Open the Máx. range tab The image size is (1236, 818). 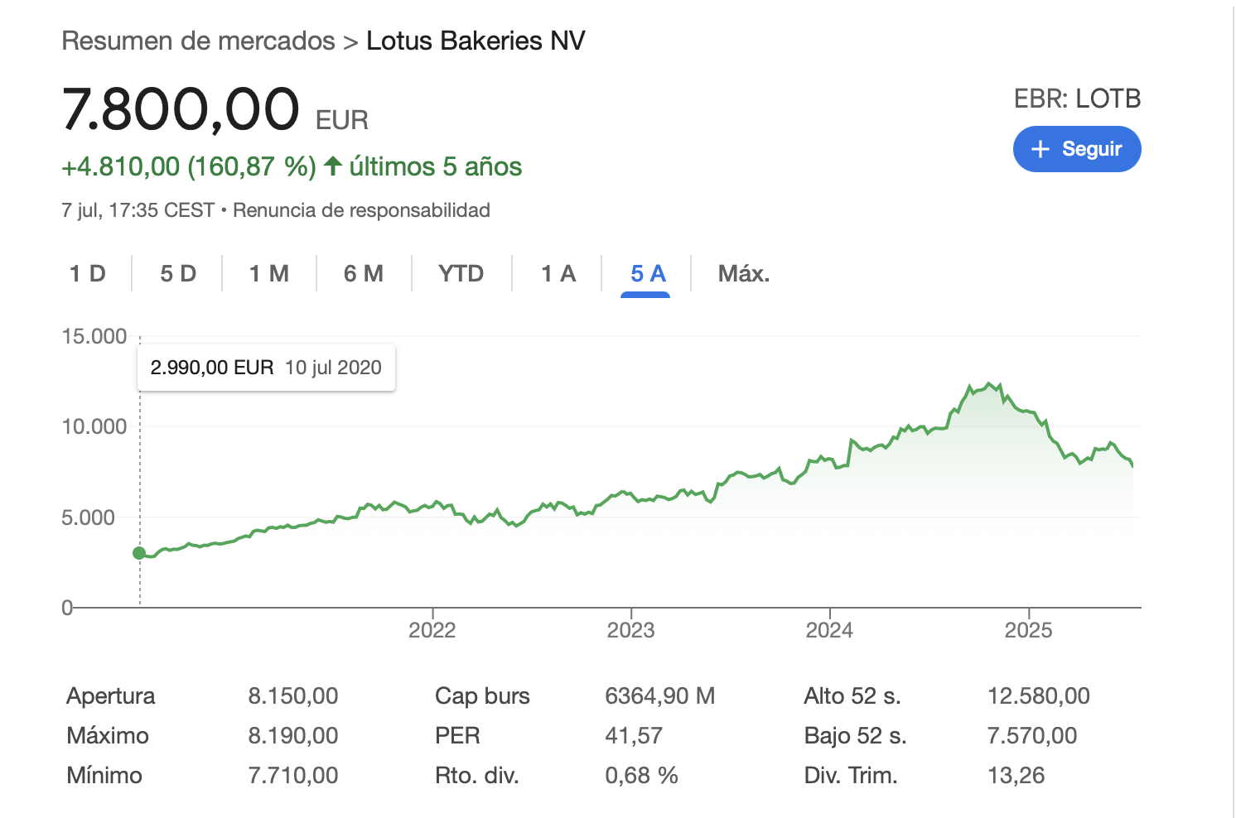coord(744,274)
